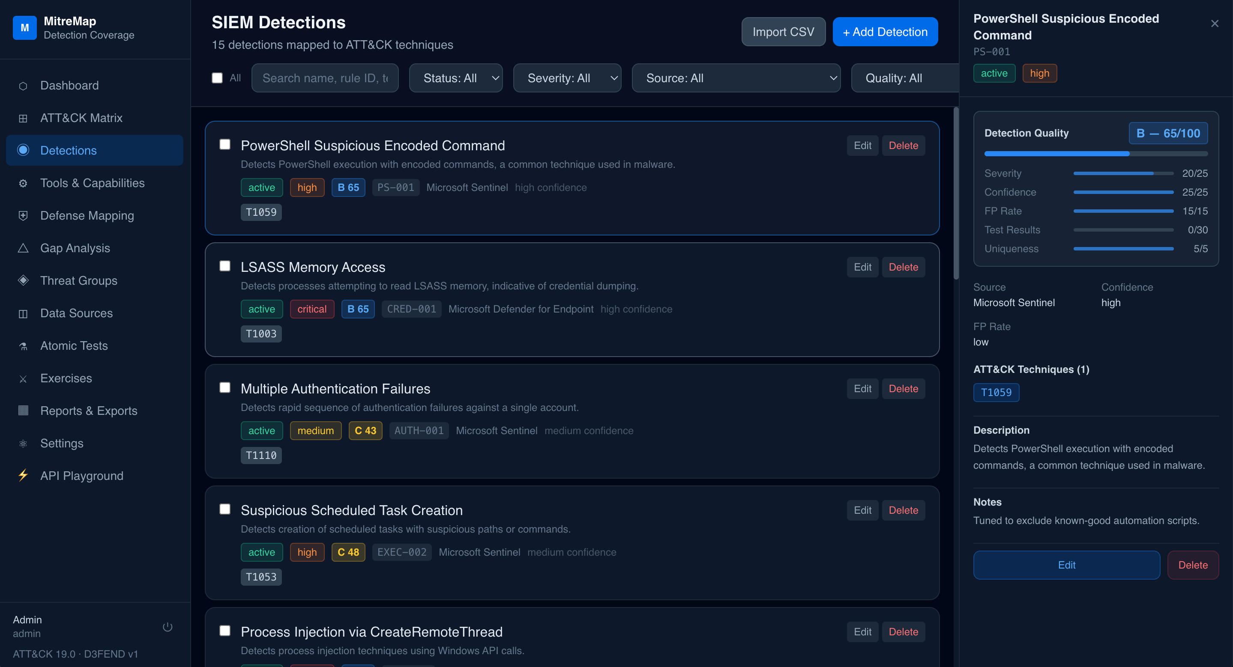Select the PowerShell Suspicious Encoded Command checkbox
Viewport: 1233px width, 667px height.
point(225,144)
